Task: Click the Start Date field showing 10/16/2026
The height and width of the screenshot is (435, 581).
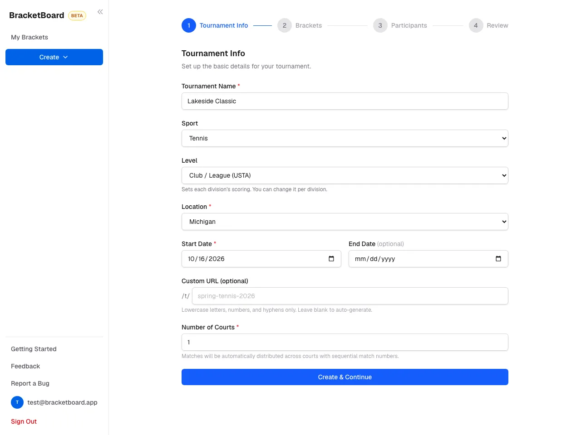Action: tap(261, 259)
